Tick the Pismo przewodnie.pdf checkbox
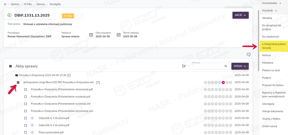The image size is (288, 135). pyautogui.click(x=26, y=133)
